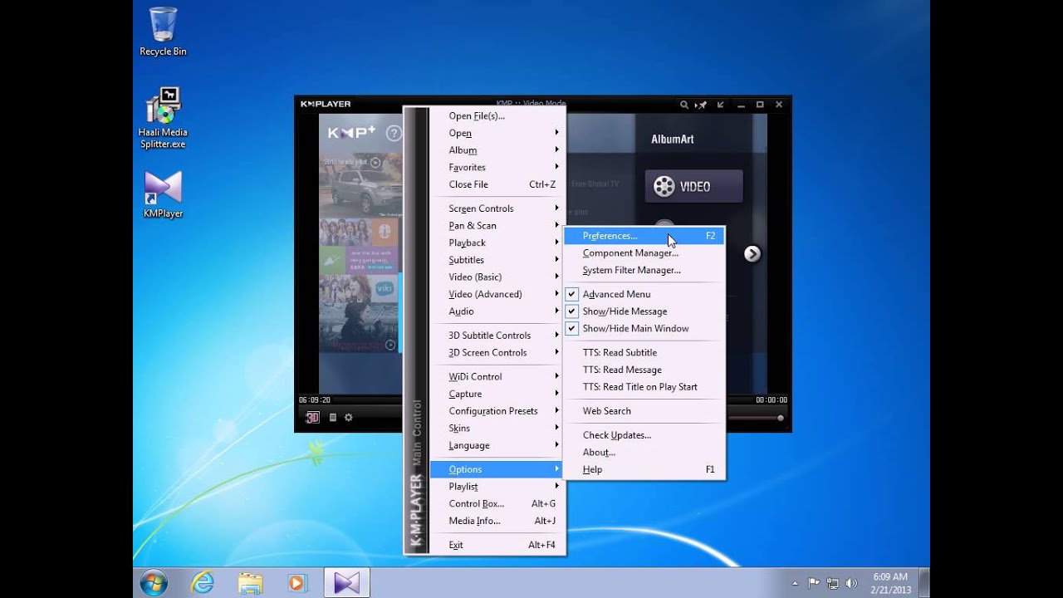Click the volume speaker tray icon
Screen dimensions: 1063x598
[x=850, y=583]
